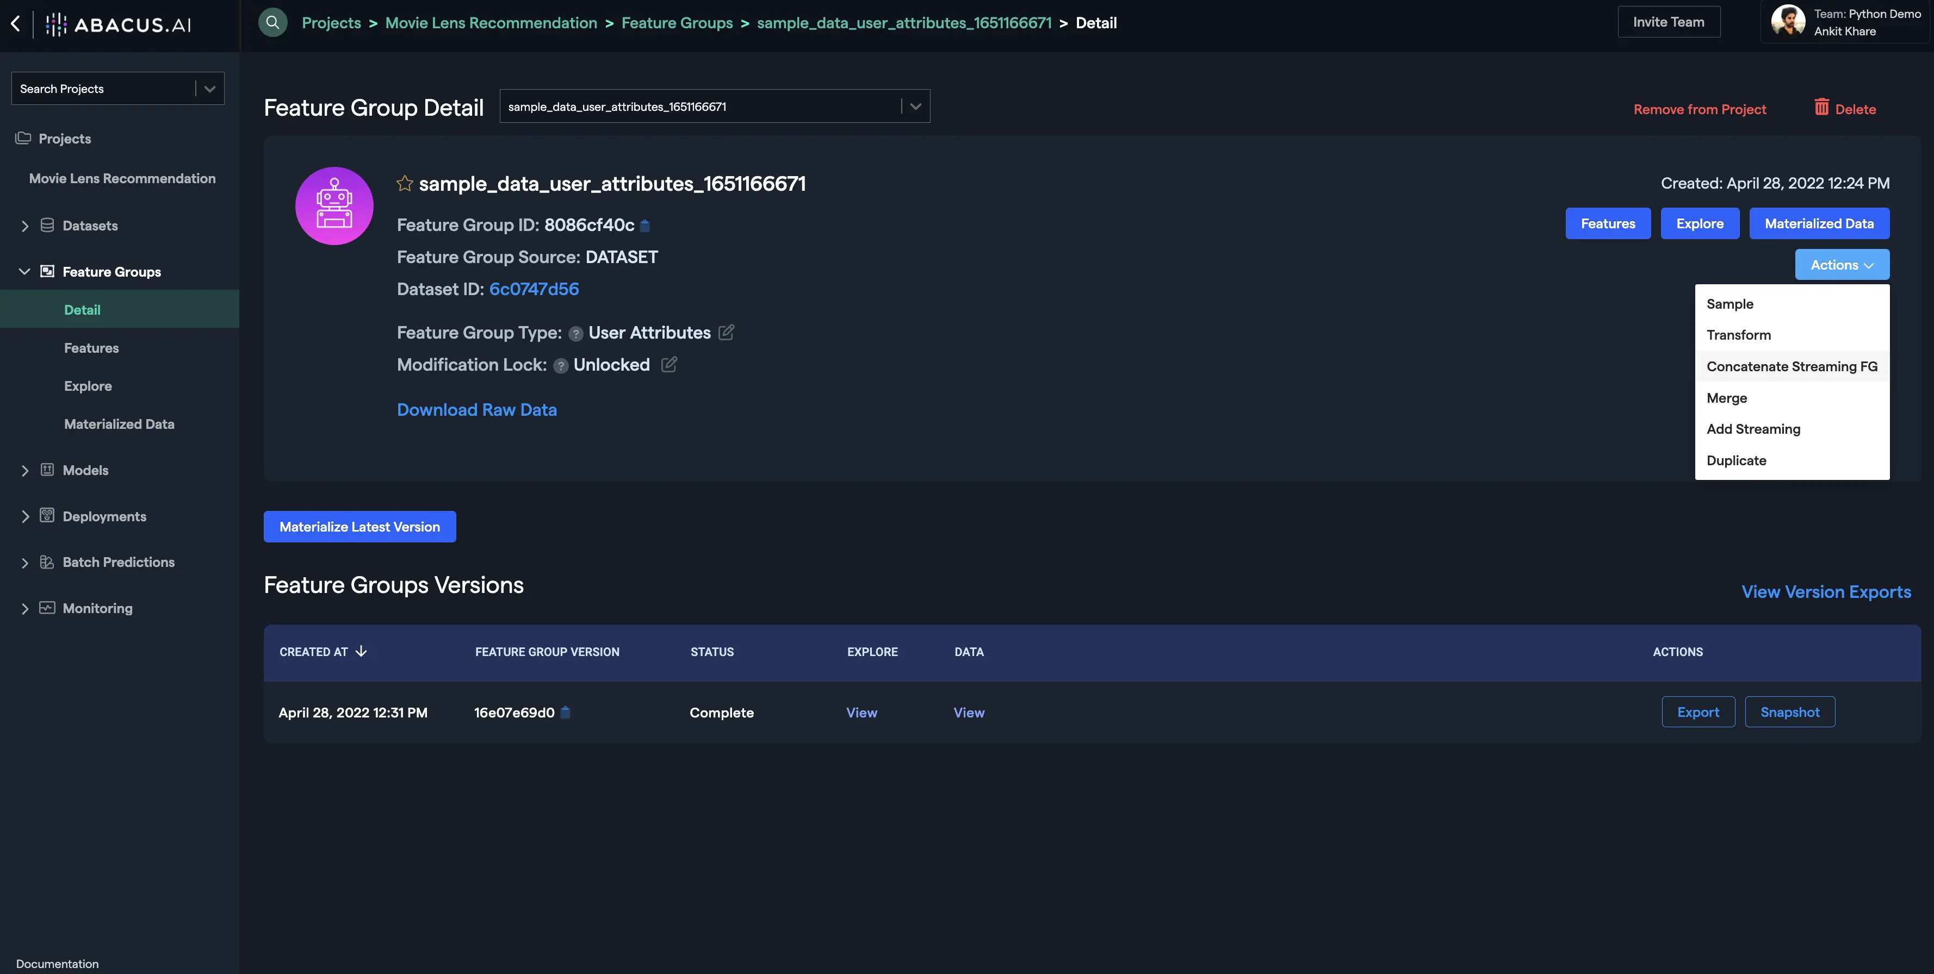Copy the Feature Group ID 8086cf40c
The height and width of the screenshot is (974, 1934).
tap(645, 225)
